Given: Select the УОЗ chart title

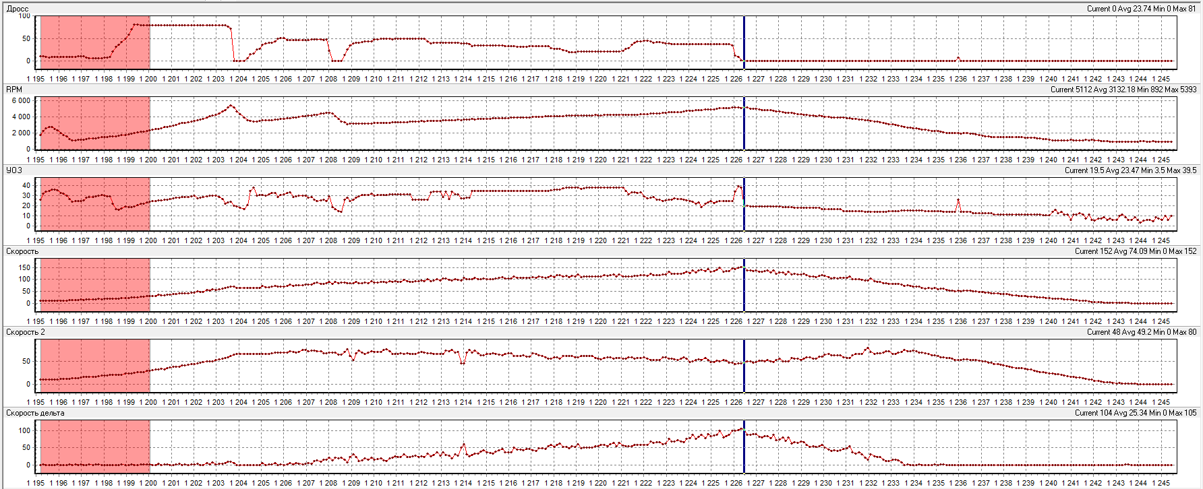Looking at the screenshot, I should [14, 170].
